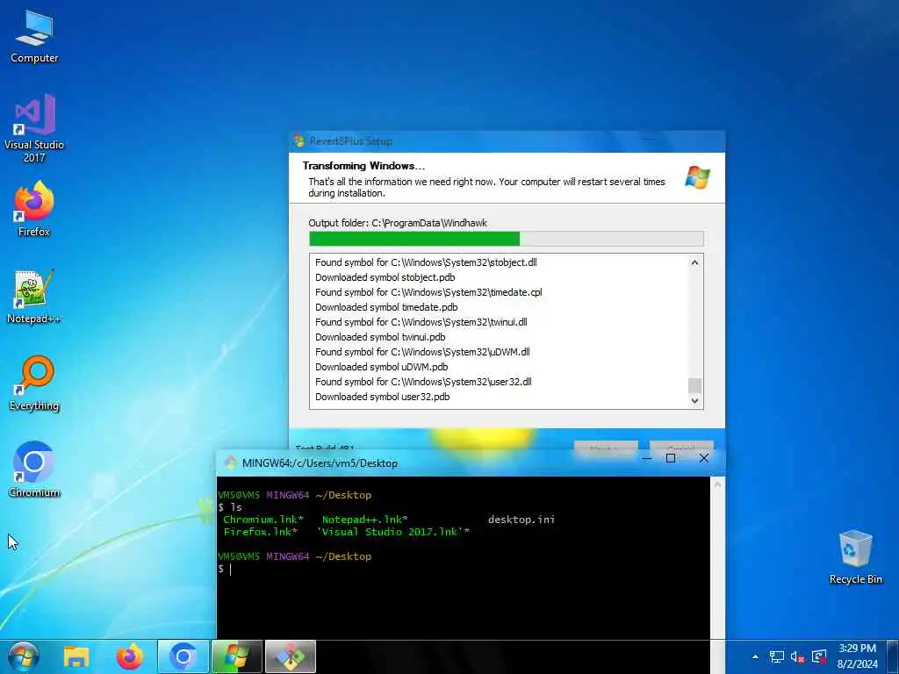This screenshot has width=899, height=674.
Task: Click 'Firefox.lnk*' in terminal output
Action: tap(260, 532)
